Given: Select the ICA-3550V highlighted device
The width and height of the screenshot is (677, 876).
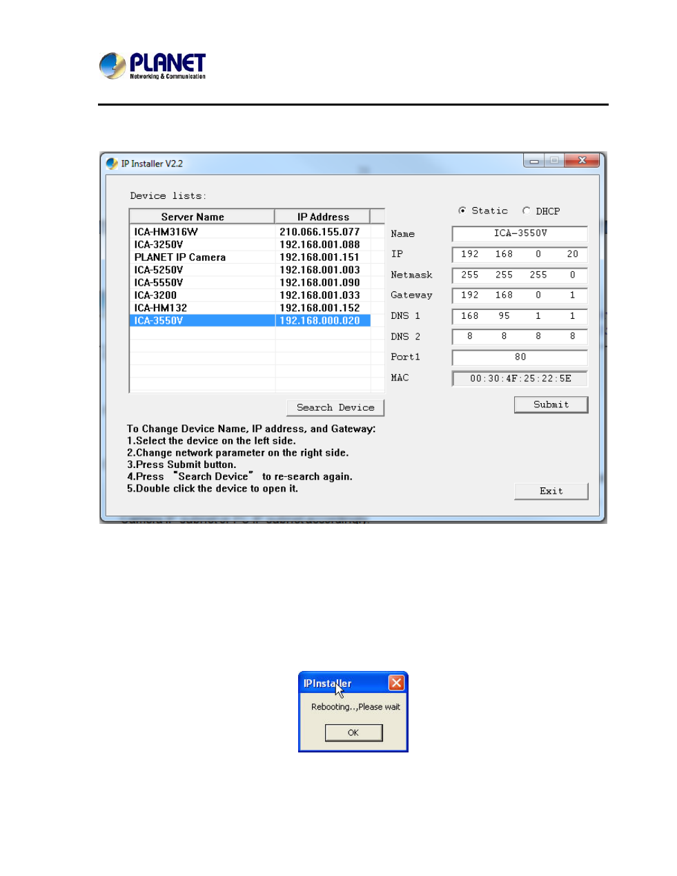Looking at the screenshot, I should [159, 321].
